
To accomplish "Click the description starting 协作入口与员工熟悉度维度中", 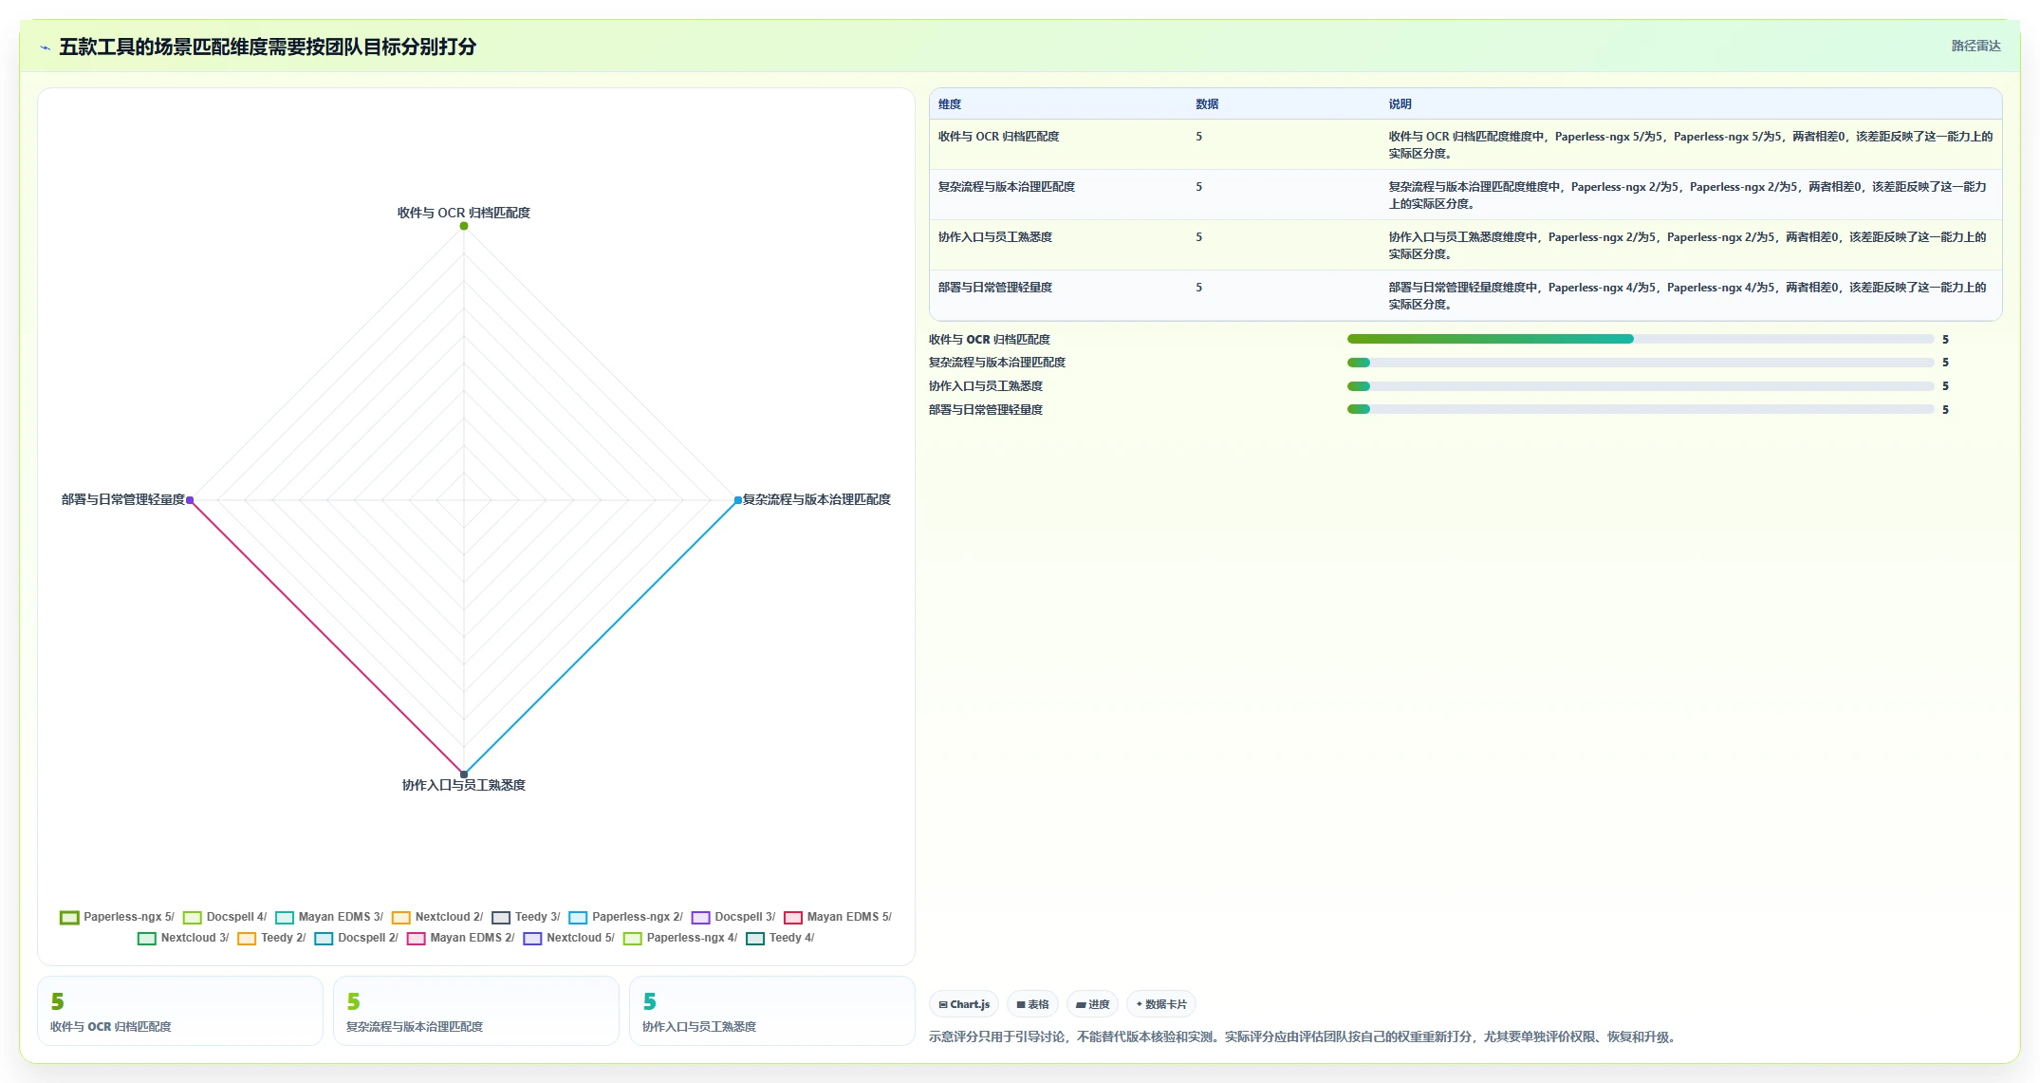I will pos(1690,246).
